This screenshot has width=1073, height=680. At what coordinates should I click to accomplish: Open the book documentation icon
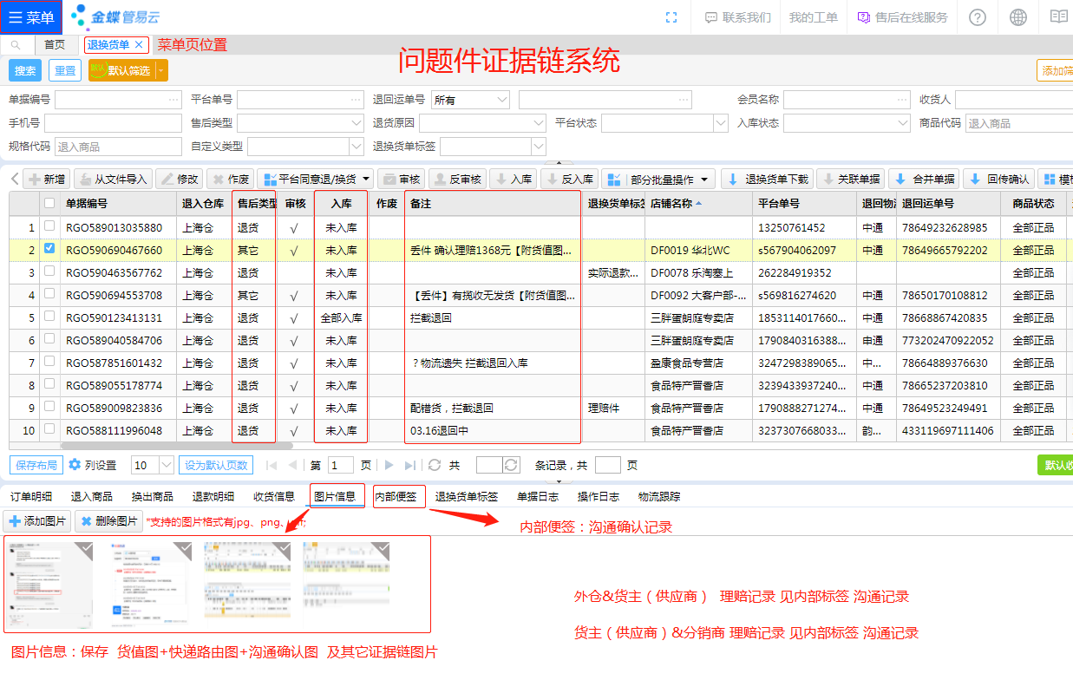(1058, 17)
